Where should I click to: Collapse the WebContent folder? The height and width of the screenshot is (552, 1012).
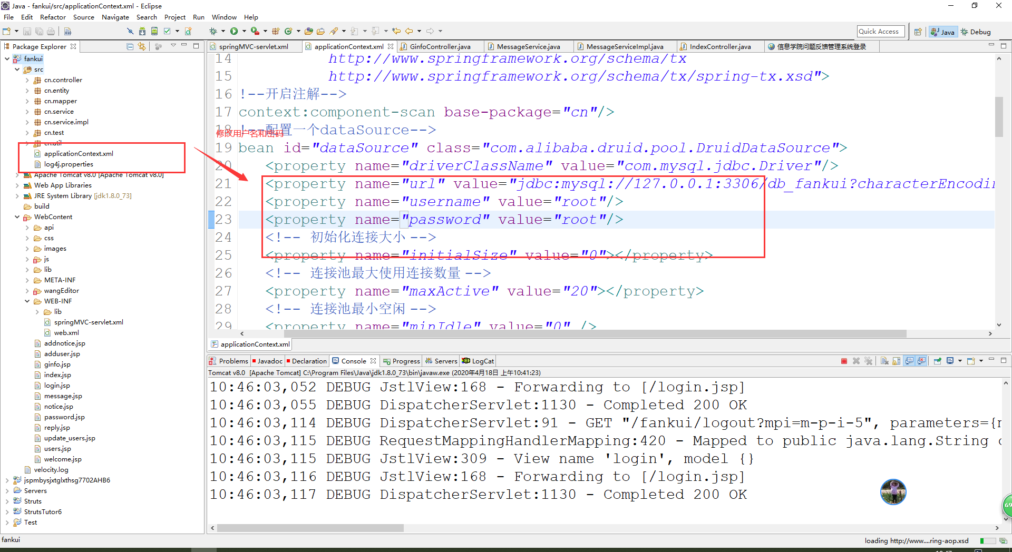17,217
